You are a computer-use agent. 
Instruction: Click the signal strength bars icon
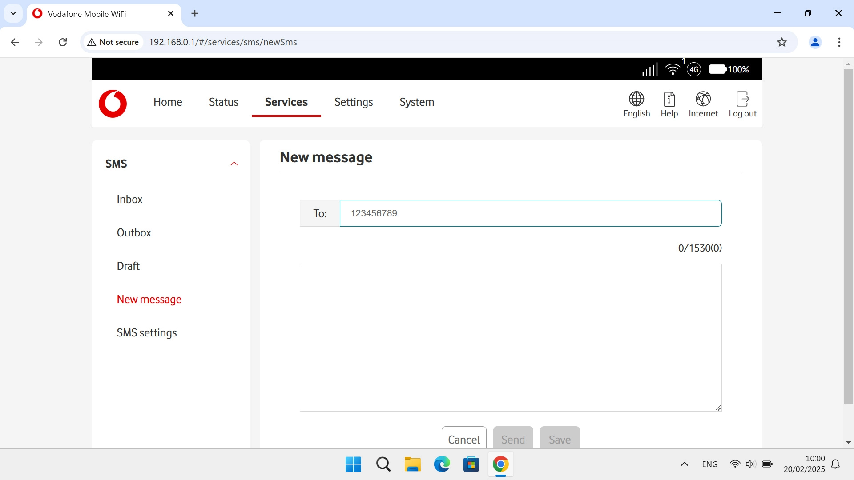[650, 69]
